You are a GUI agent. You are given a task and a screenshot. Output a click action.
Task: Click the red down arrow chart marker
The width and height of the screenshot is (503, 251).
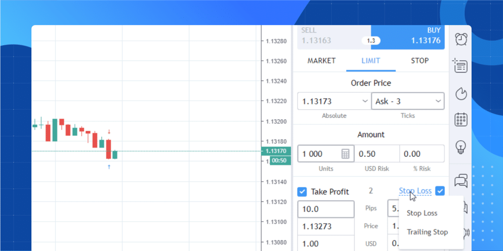(109, 131)
